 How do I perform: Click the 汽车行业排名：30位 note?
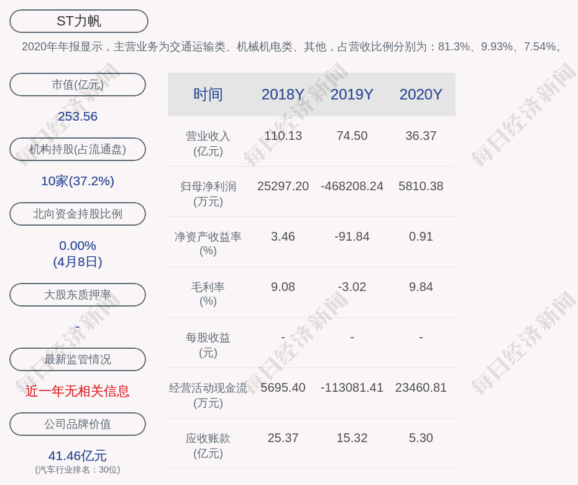[x=78, y=470]
